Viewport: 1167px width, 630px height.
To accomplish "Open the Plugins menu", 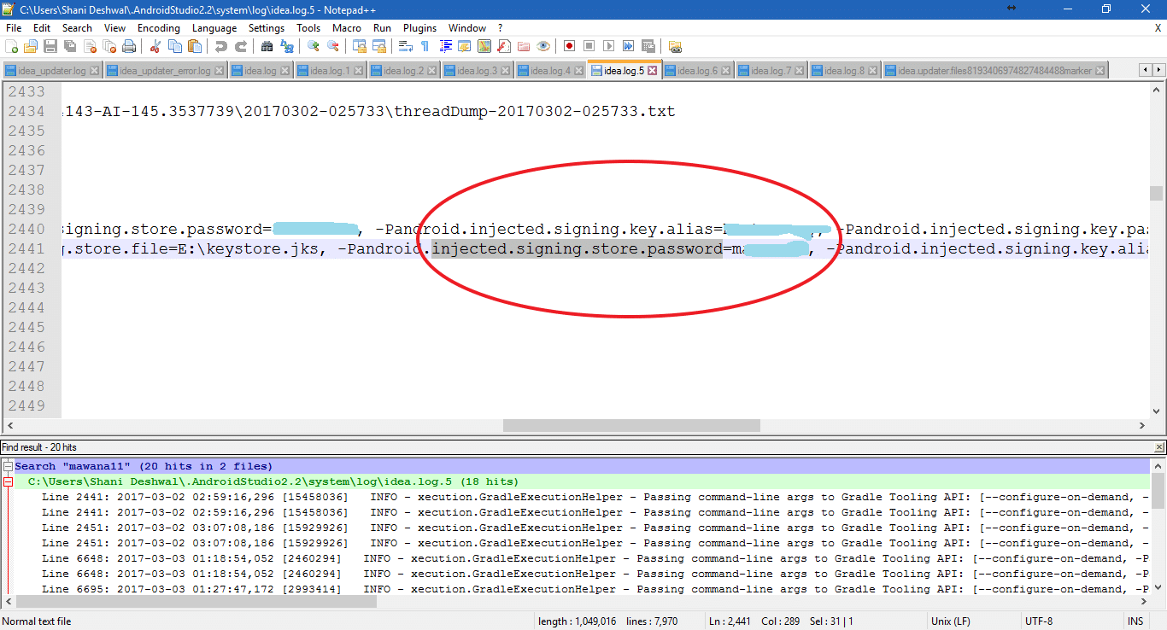I will [x=419, y=28].
